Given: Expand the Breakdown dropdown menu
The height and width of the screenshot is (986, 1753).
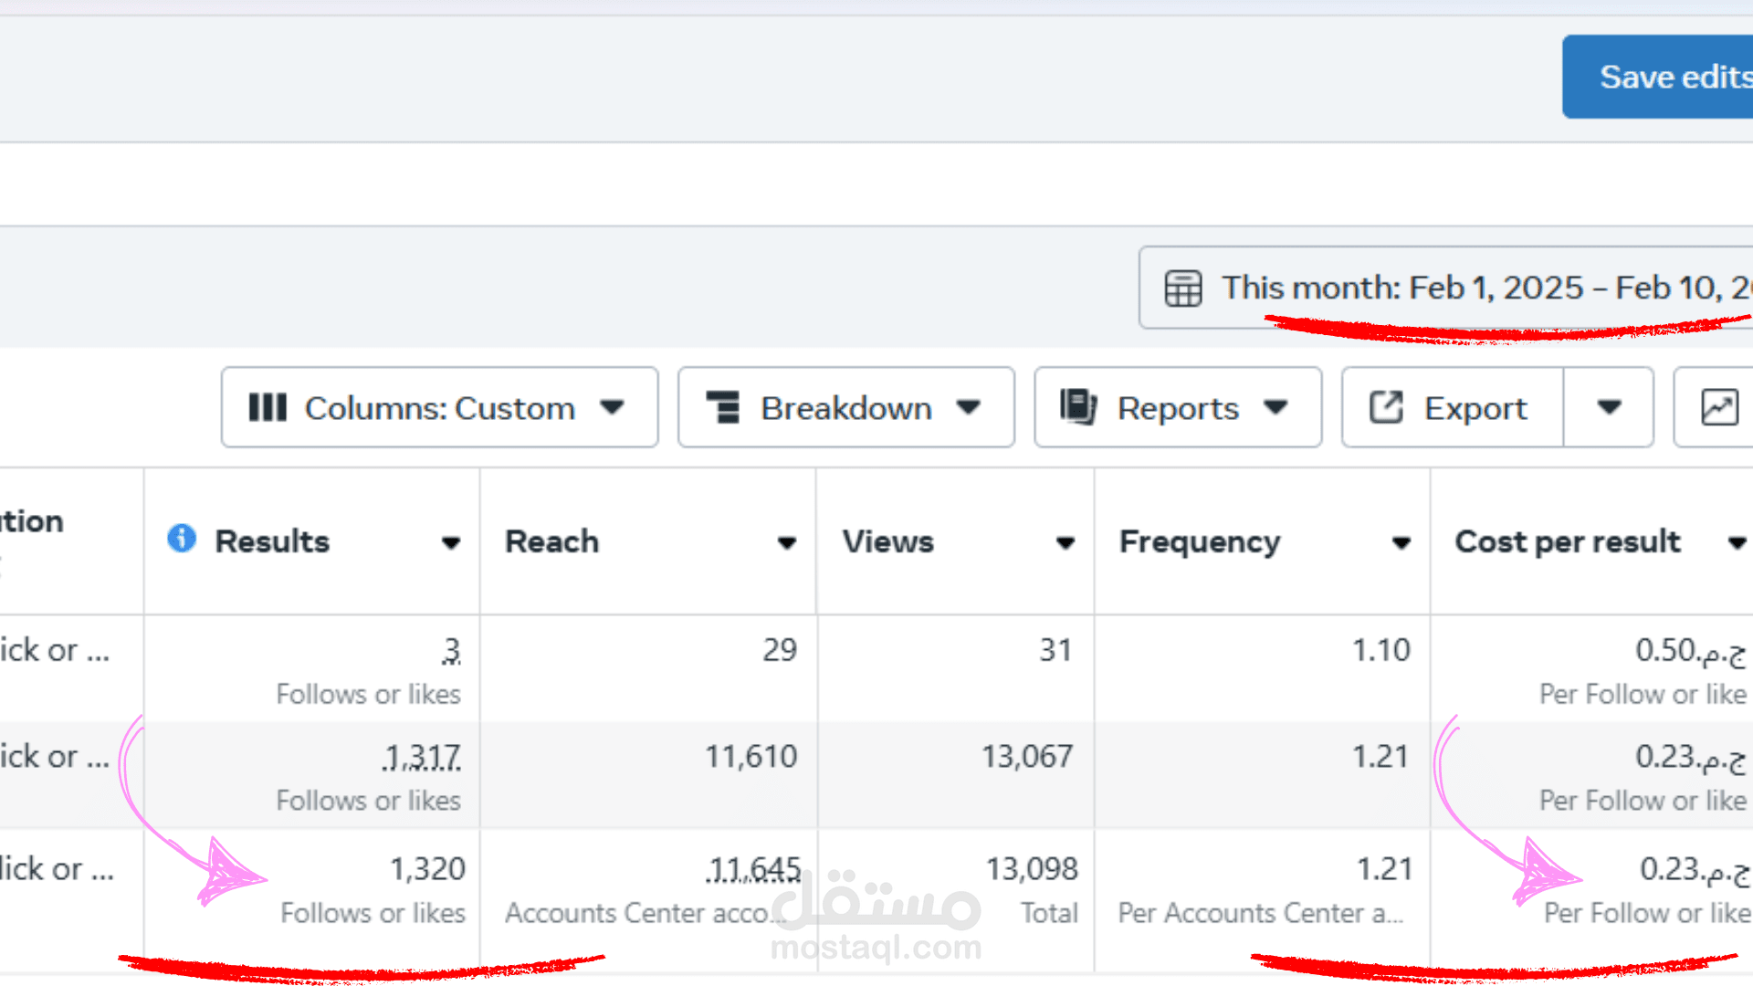Looking at the screenshot, I should (845, 407).
